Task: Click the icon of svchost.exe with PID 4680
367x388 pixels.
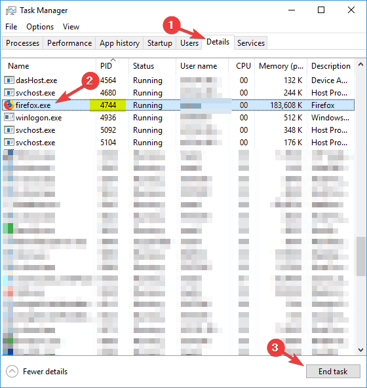Action: pos(9,92)
